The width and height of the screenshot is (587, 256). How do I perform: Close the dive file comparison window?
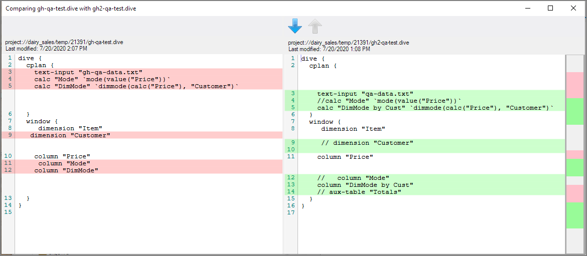coord(573,8)
